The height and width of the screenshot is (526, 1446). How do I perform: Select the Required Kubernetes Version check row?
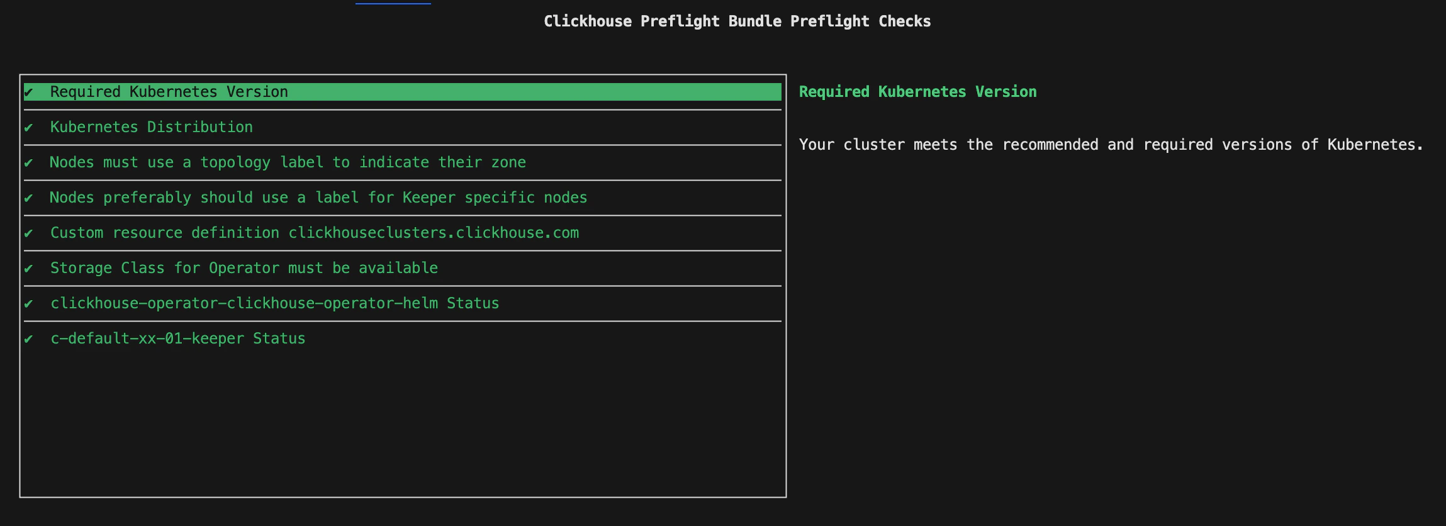pos(403,92)
